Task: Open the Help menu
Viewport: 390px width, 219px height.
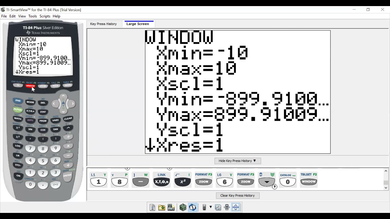Action: coord(56,16)
